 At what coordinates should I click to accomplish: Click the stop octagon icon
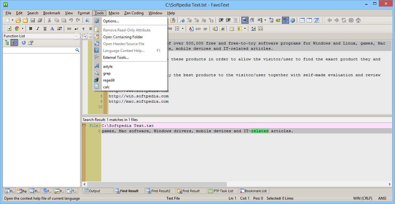(x=351, y=21)
